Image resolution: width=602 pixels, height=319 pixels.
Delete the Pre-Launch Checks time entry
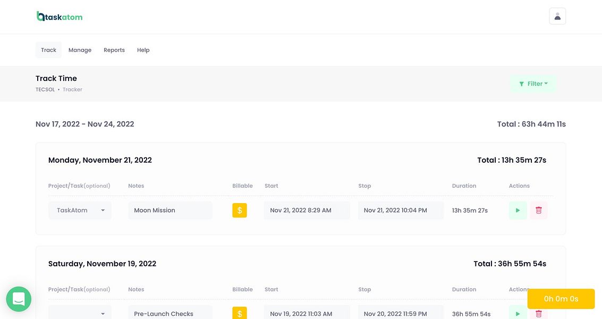(x=539, y=314)
